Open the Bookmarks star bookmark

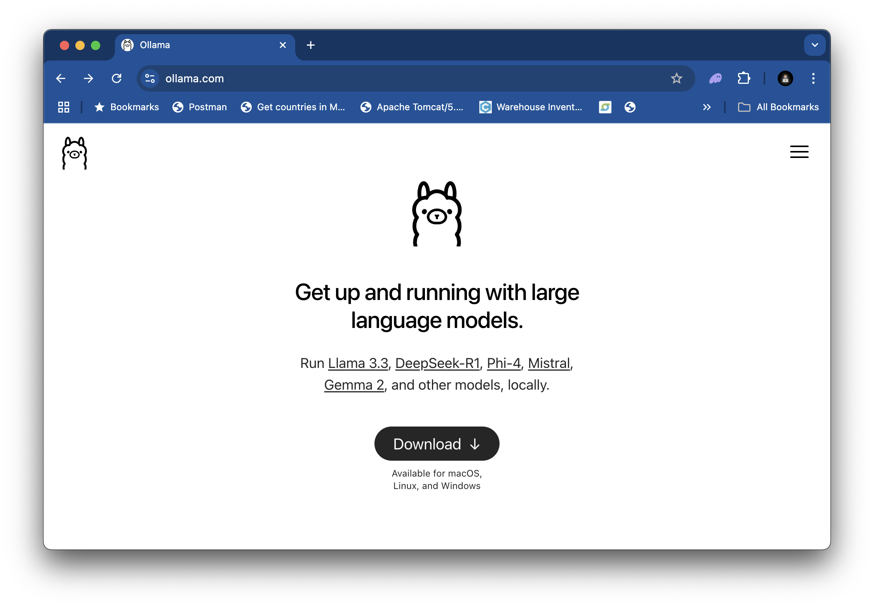[127, 107]
